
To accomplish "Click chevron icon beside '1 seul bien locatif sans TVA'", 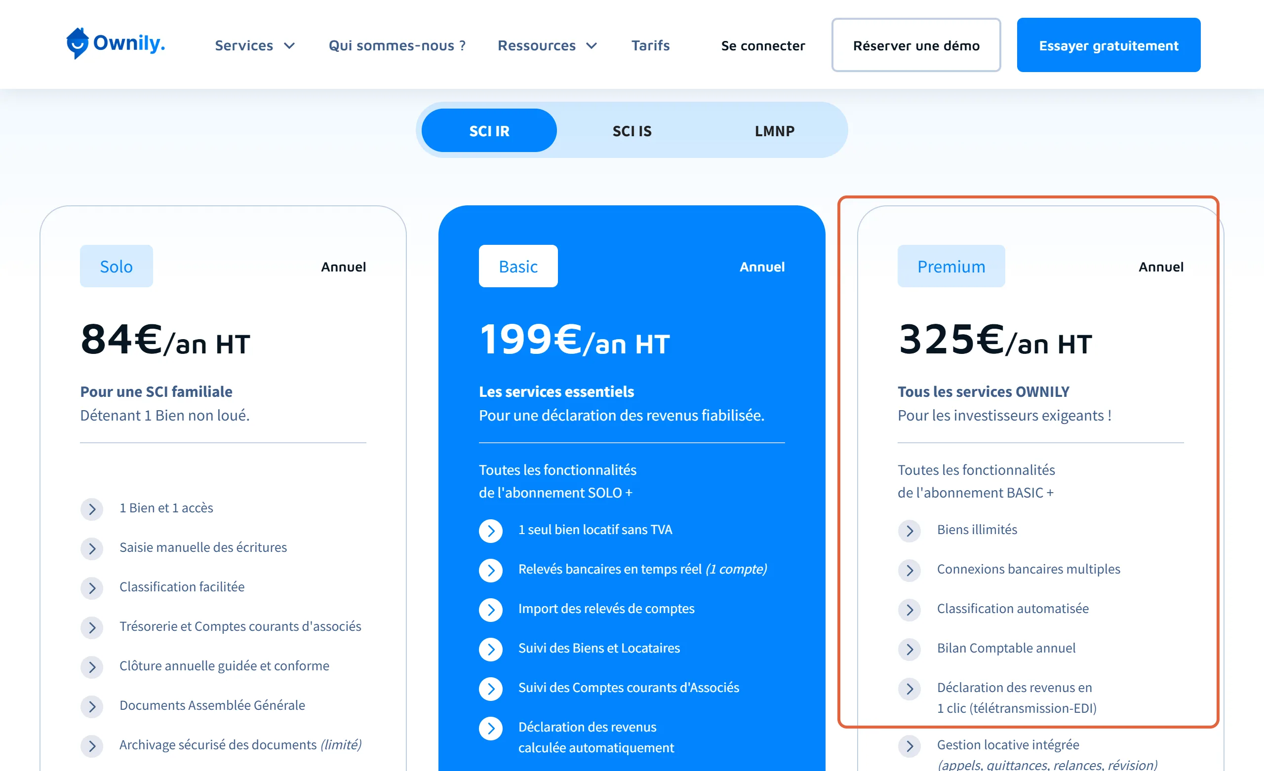I will [491, 531].
